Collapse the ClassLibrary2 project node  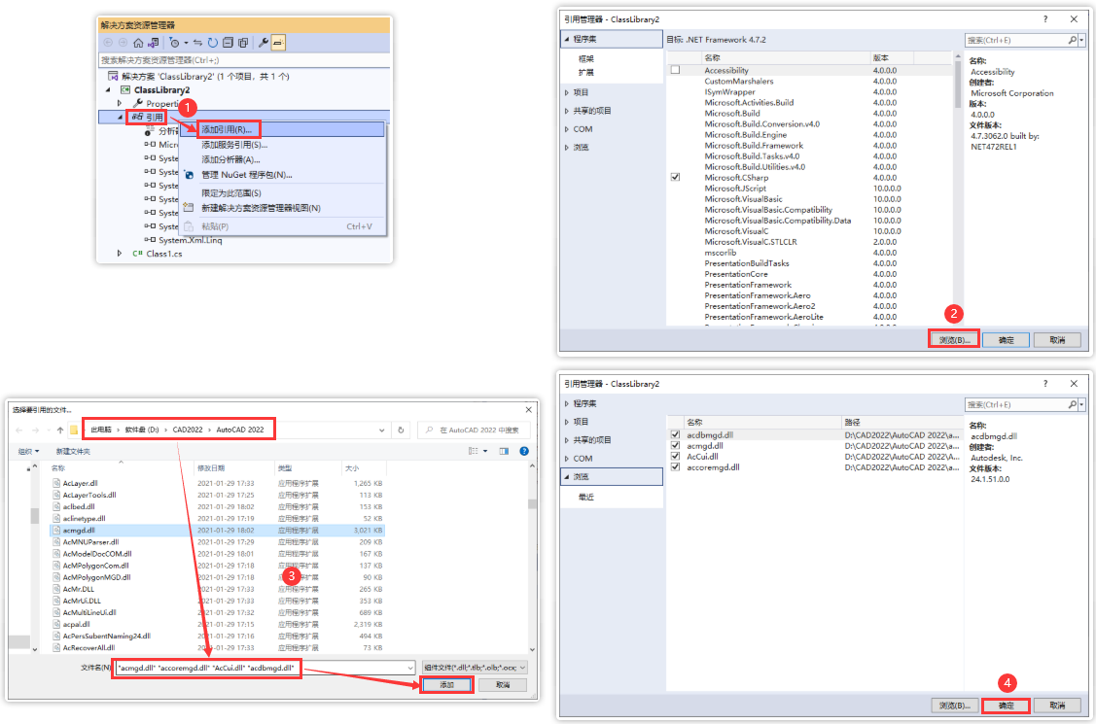click(108, 90)
